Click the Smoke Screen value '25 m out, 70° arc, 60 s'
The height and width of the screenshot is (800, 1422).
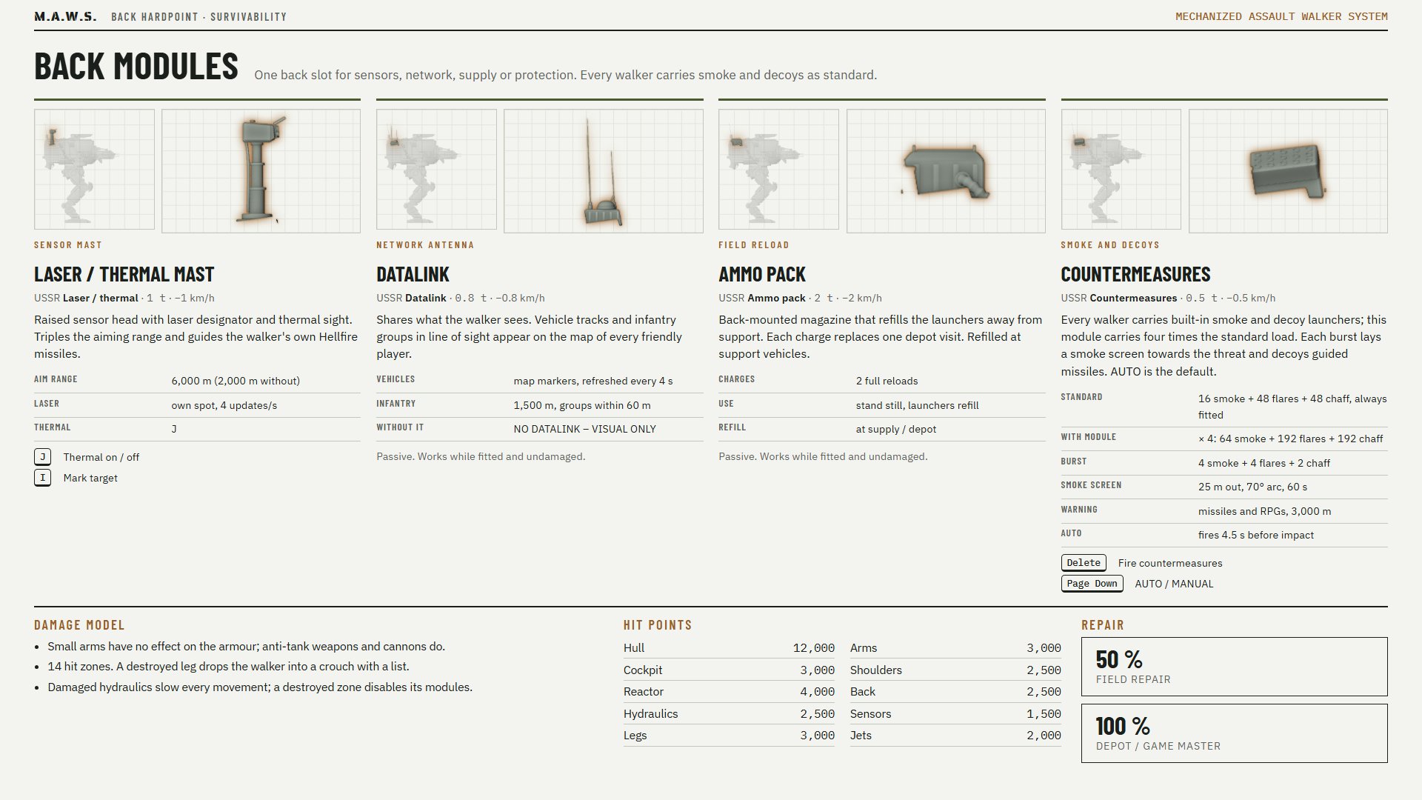pyautogui.click(x=1252, y=487)
